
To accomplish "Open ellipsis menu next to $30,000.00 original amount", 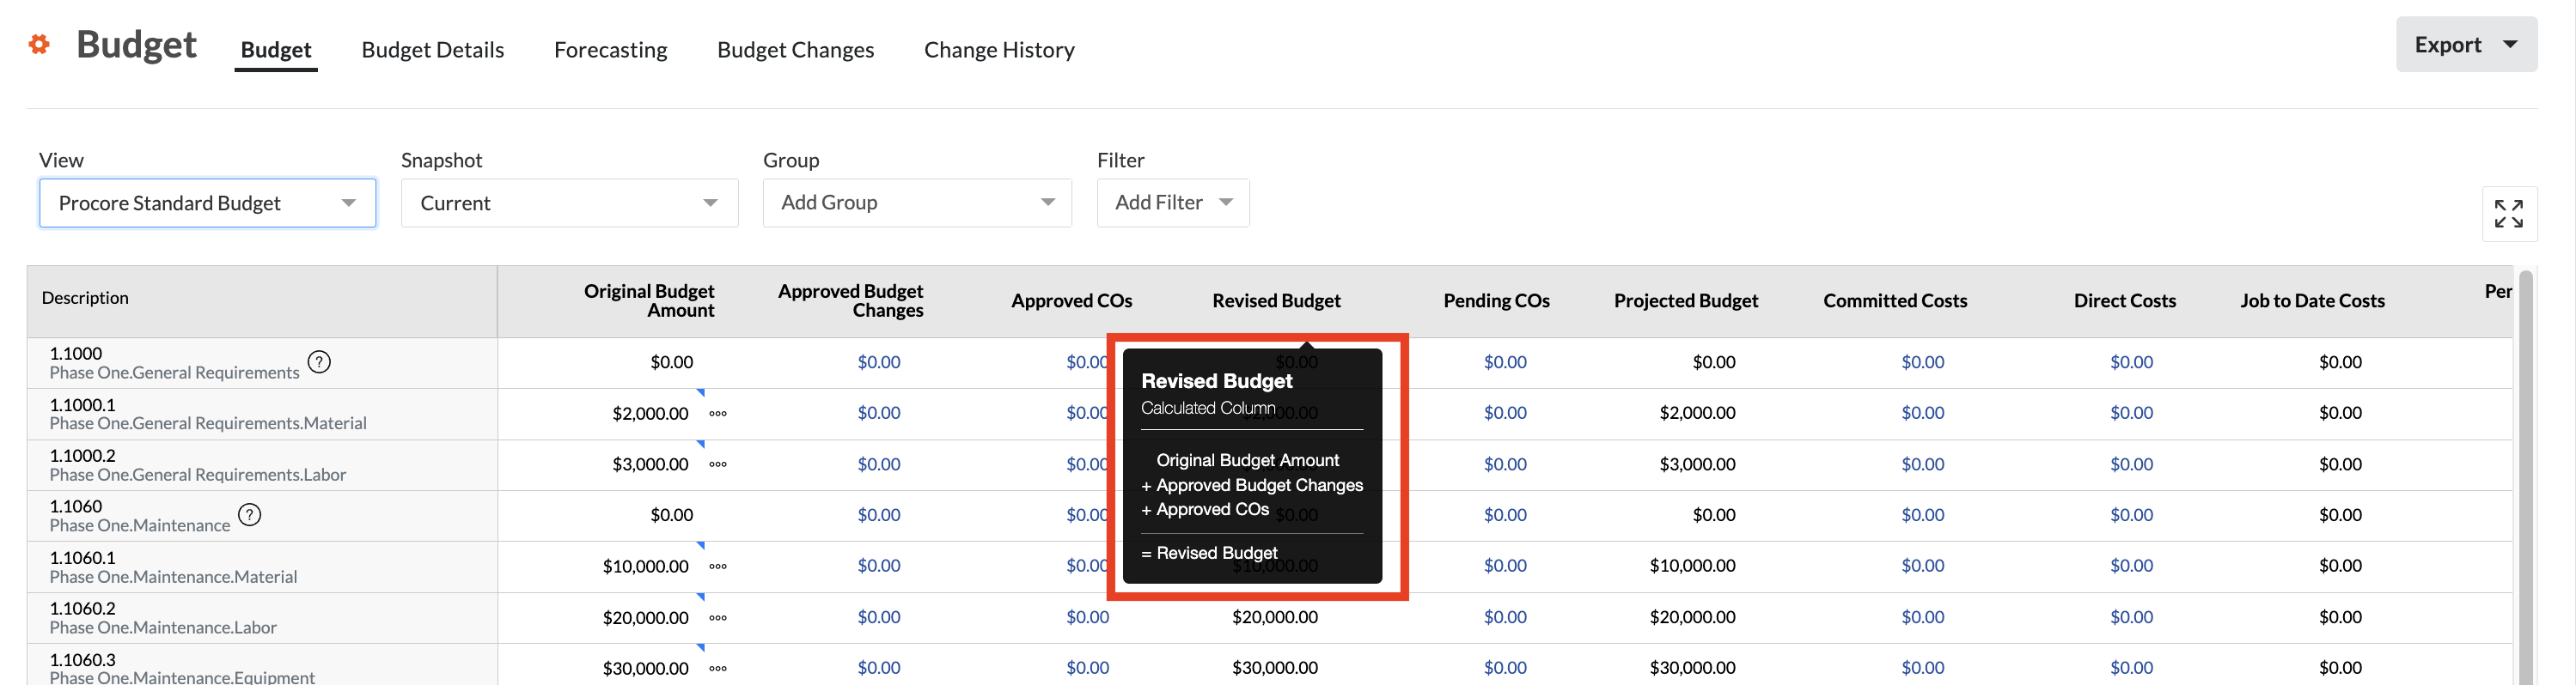I will (718, 669).
